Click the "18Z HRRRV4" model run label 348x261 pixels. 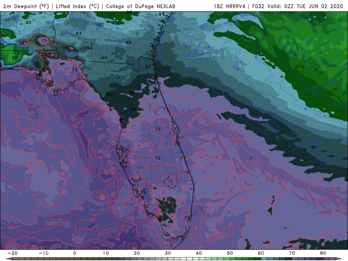[x=229, y=7]
